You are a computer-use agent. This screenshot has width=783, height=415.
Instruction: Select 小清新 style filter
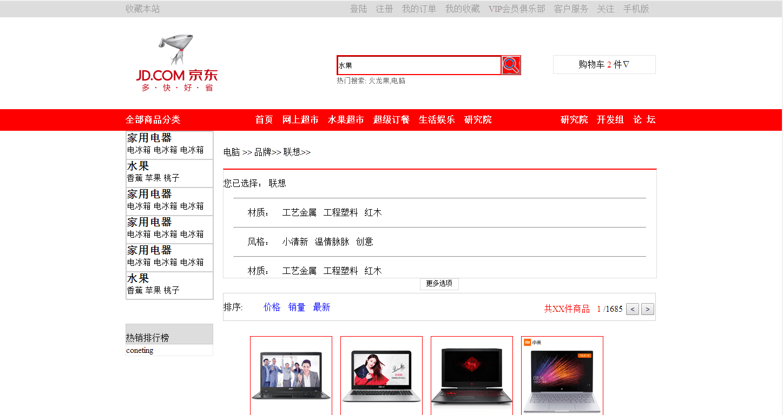click(x=295, y=242)
